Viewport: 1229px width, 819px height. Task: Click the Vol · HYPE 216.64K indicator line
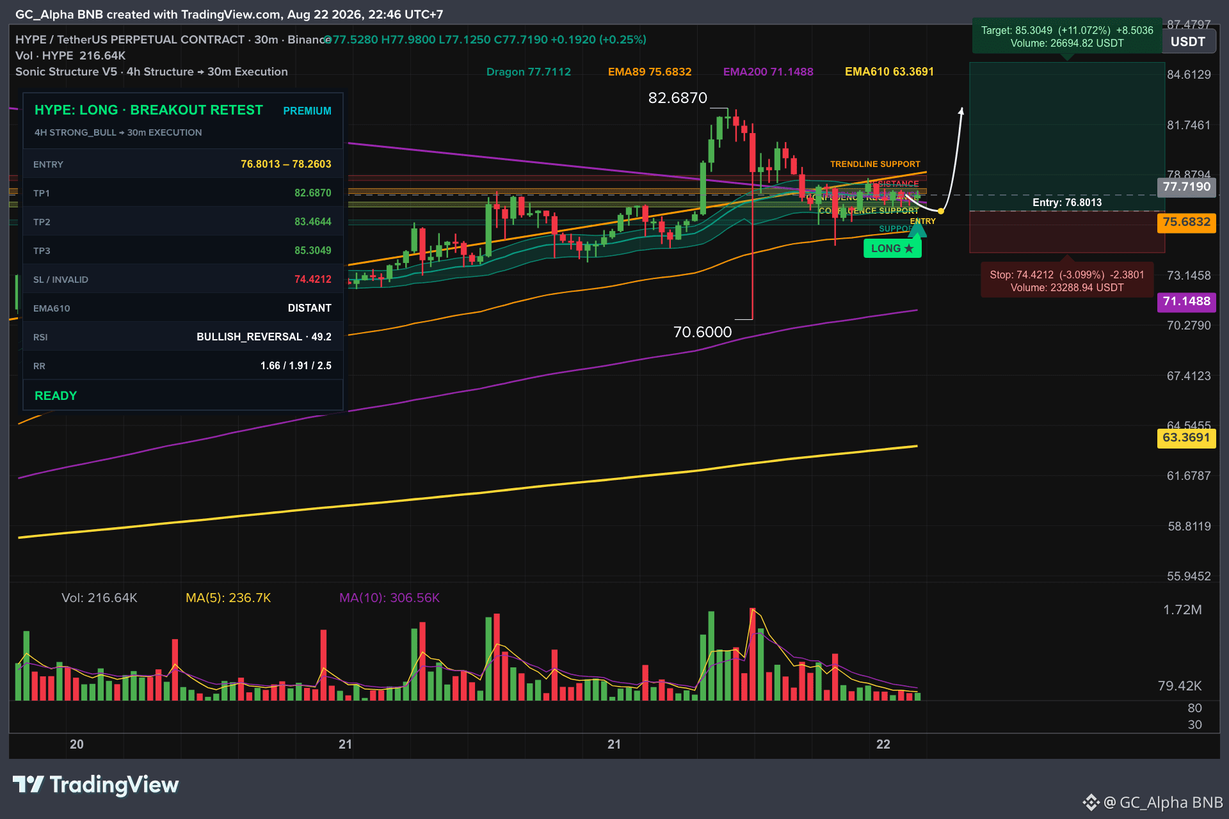(x=70, y=56)
